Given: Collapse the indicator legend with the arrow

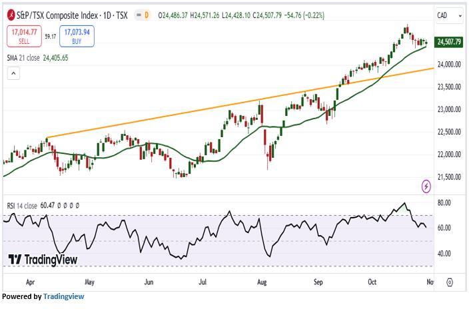Looking at the screenshot, I should coord(13,73).
